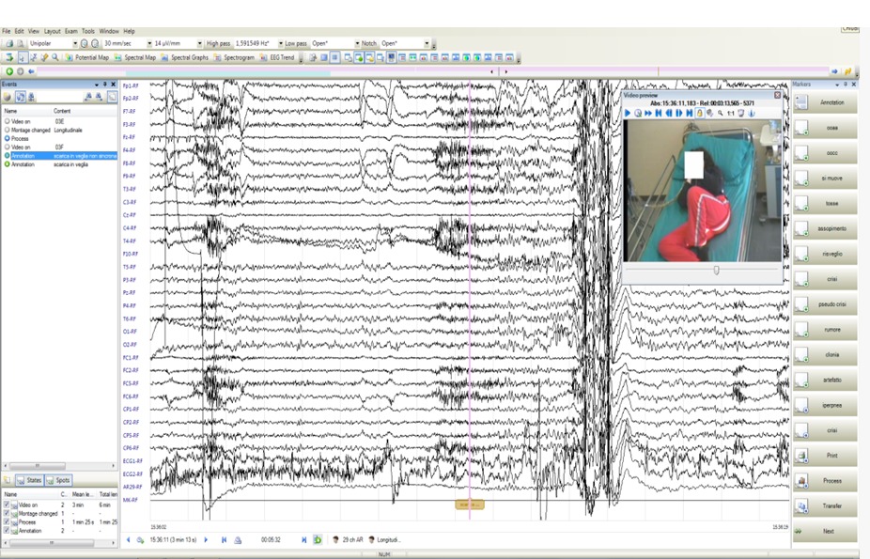
Task: Open the Exam menu
Action: pos(70,31)
